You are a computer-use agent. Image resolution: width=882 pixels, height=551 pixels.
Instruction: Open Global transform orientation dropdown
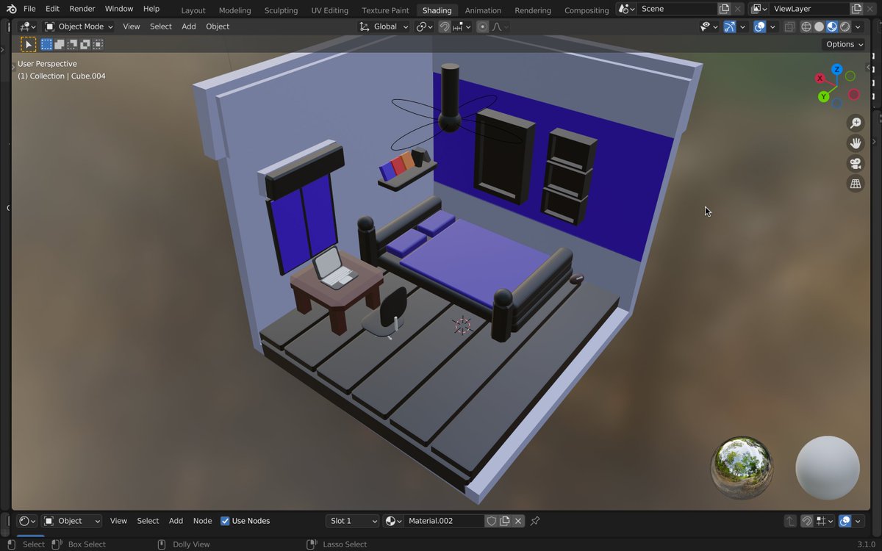384,26
